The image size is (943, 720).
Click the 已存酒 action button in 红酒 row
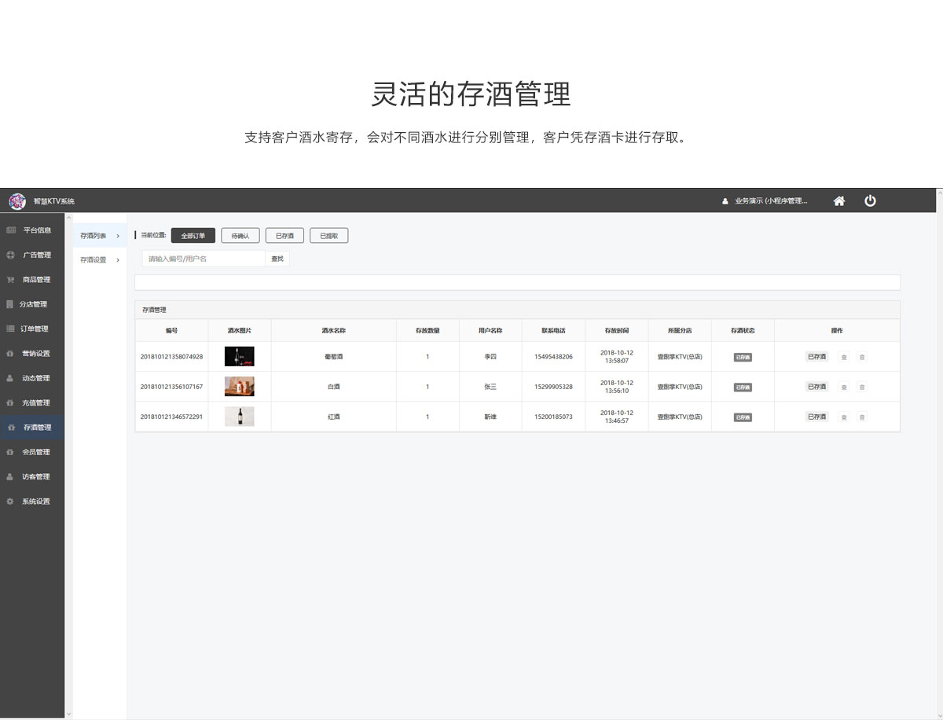tap(817, 417)
